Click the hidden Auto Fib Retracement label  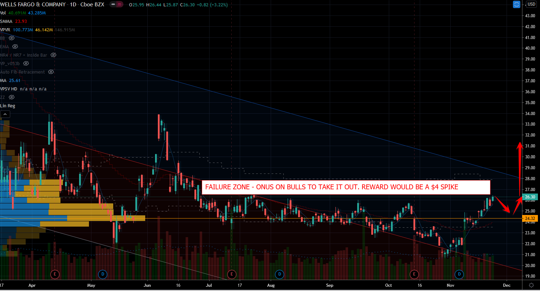[x=22, y=72]
